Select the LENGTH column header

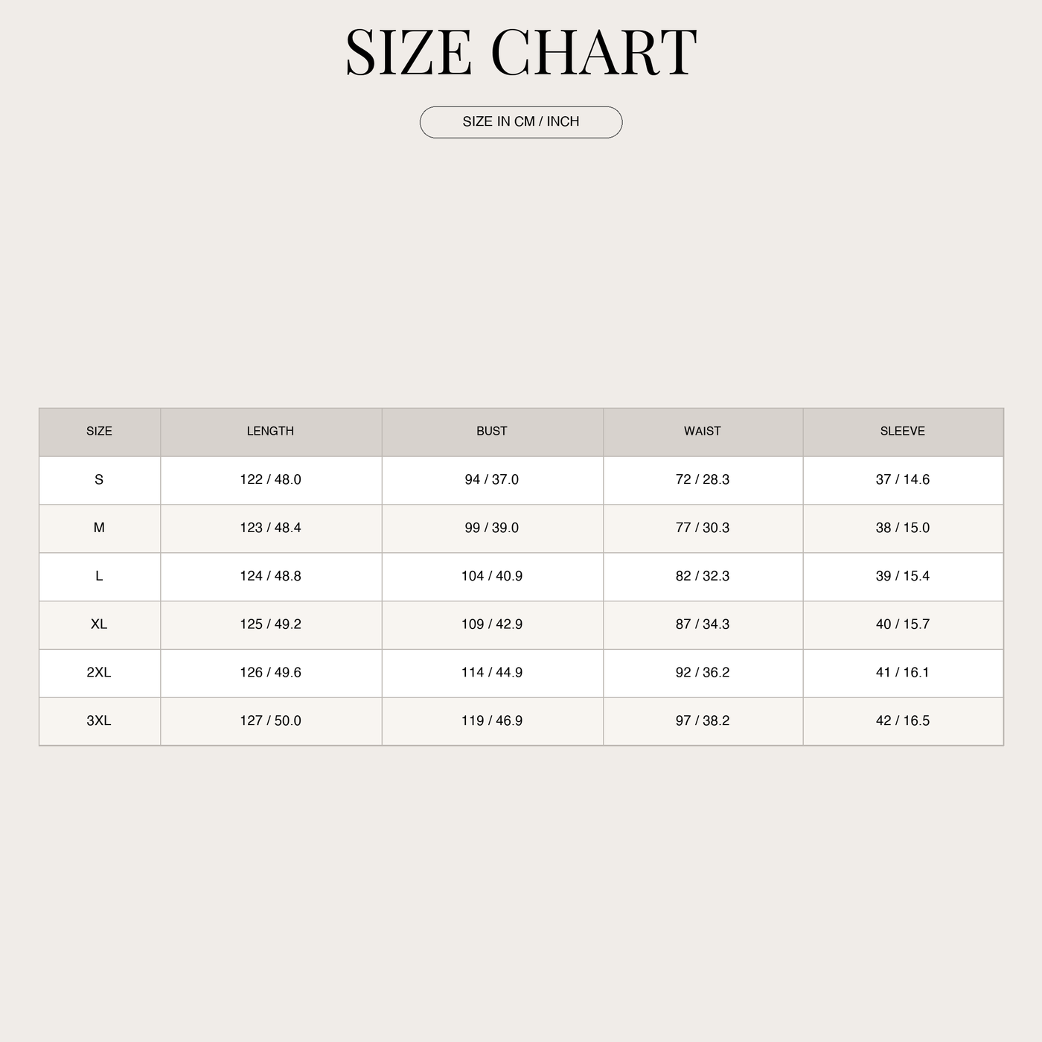[271, 432]
